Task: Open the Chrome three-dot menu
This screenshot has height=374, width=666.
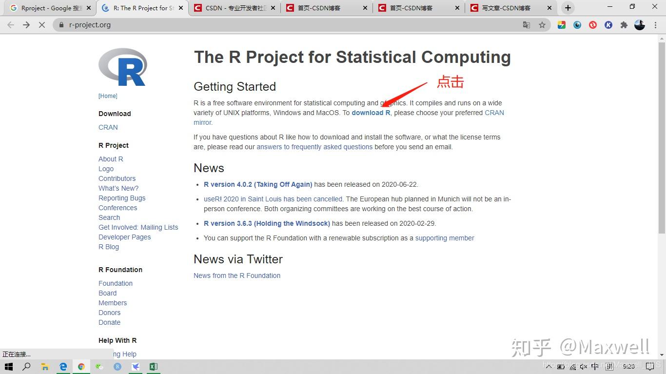Action: (655, 24)
